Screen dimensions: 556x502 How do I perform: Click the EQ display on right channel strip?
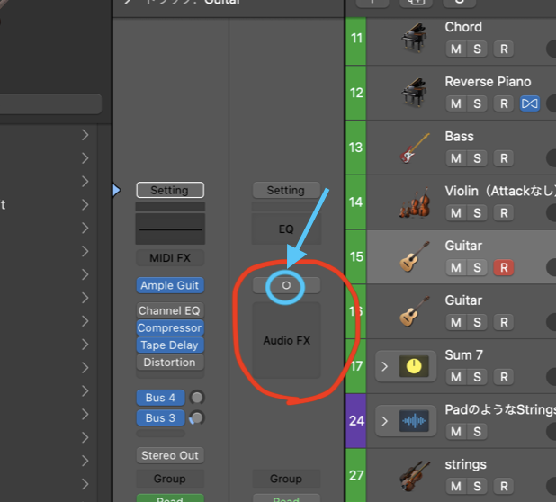(286, 229)
